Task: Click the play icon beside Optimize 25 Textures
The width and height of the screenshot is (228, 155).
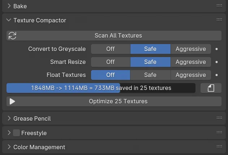Action: pyautogui.click(x=12, y=101)
